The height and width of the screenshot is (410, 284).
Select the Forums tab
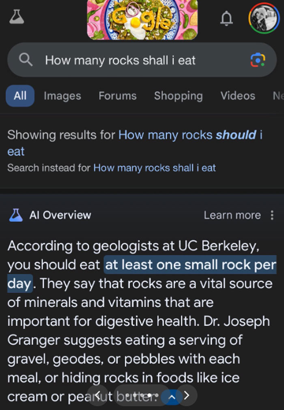[117, 96]
